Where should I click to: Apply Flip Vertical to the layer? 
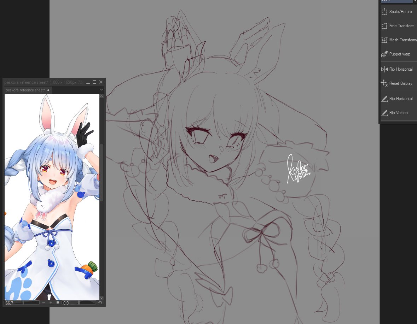[x=398, y=113]
